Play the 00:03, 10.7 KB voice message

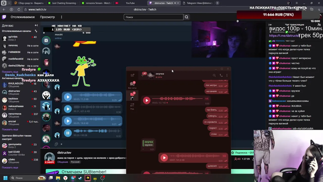click(147, 100)
